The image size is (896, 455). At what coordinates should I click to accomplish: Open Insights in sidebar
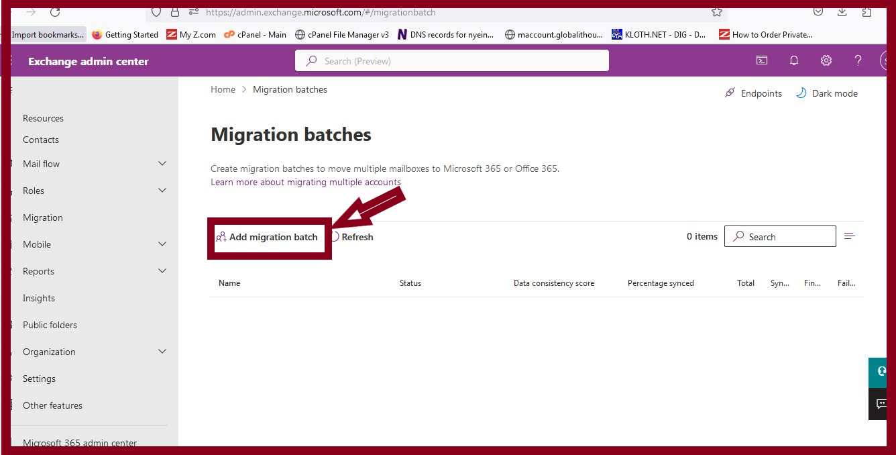(x=39, y=298)
